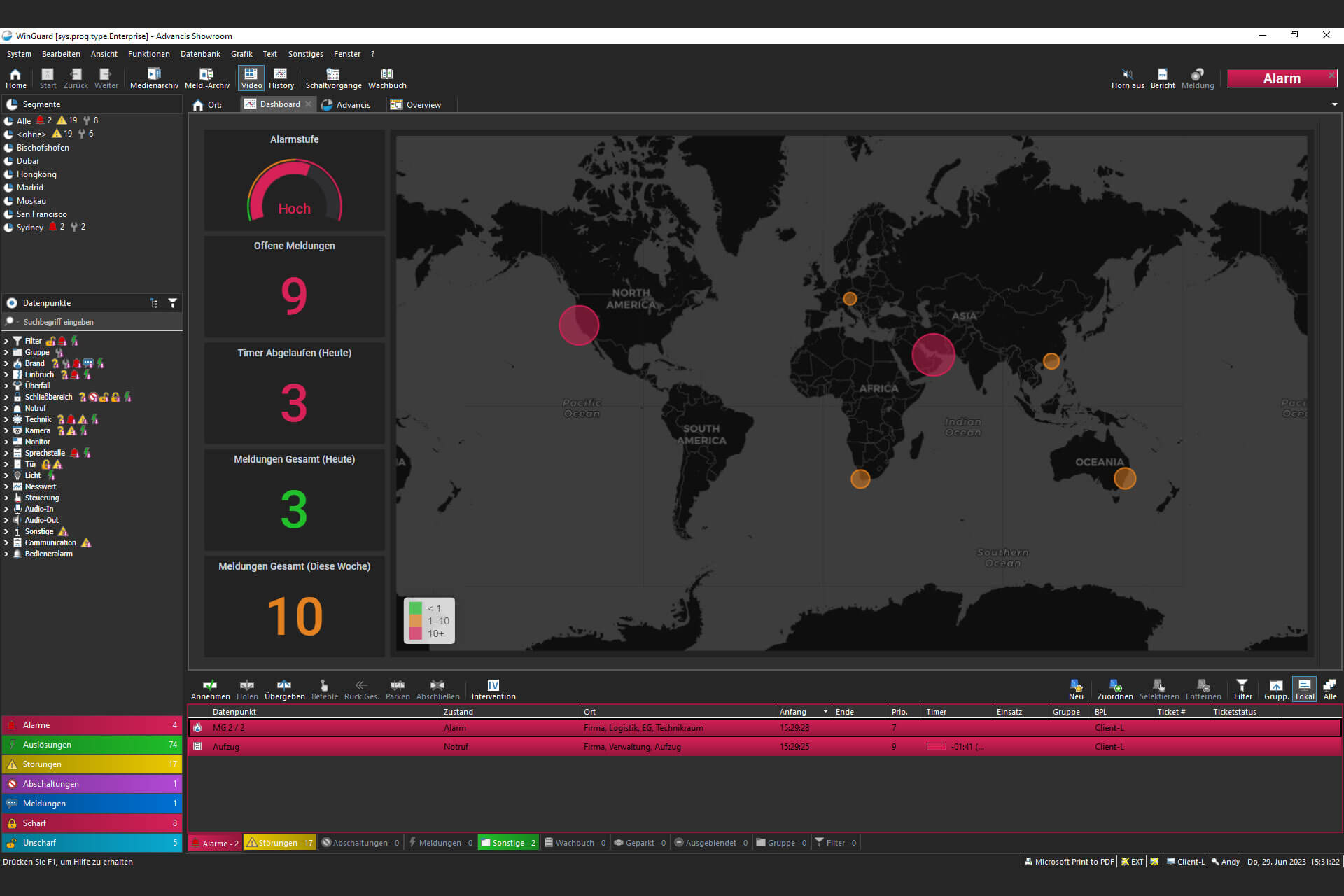Click the green Auslösungen category bar
This screenshot has width=1344, height=896.
(92, 745)
